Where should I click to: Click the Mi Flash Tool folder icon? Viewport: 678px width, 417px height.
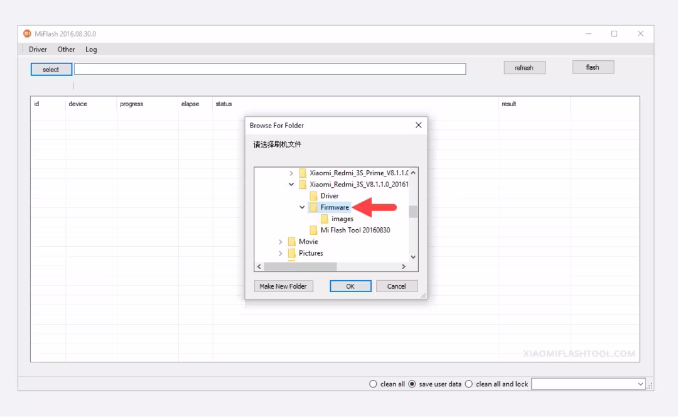click(313, 230)
